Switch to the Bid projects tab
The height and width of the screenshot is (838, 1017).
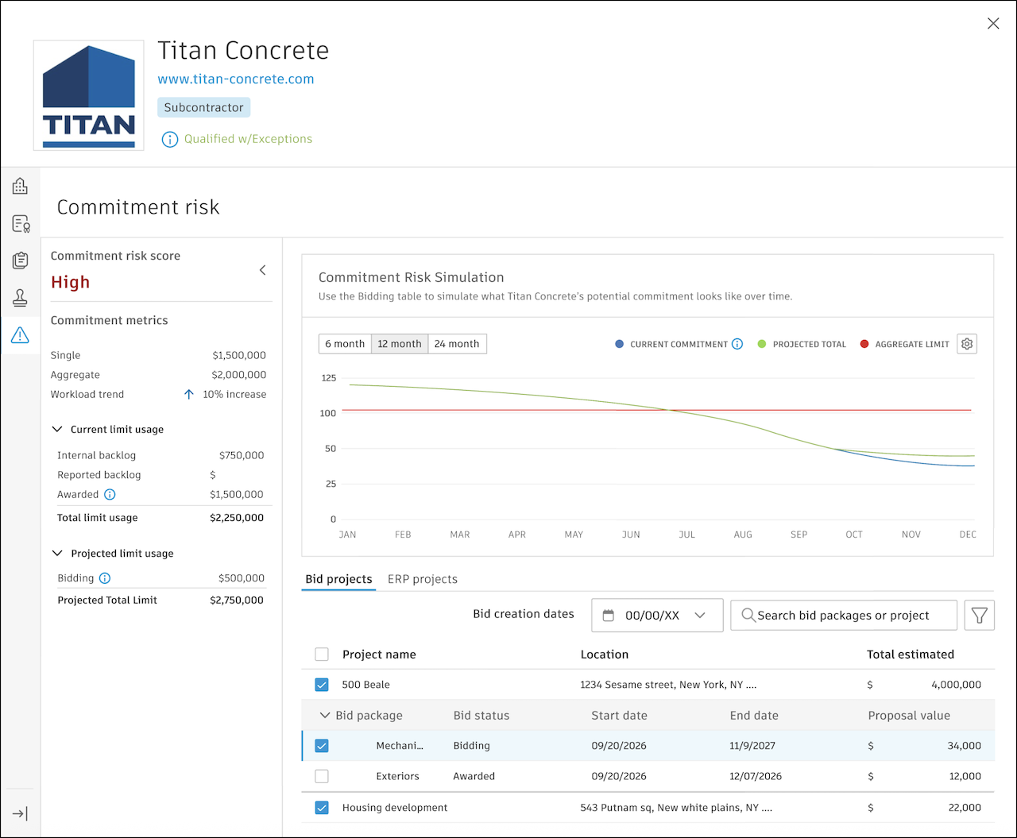click(x=338, y=579)
